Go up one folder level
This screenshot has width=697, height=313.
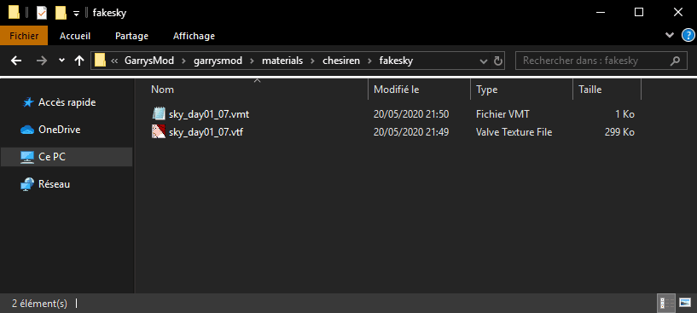click(79, 61)
